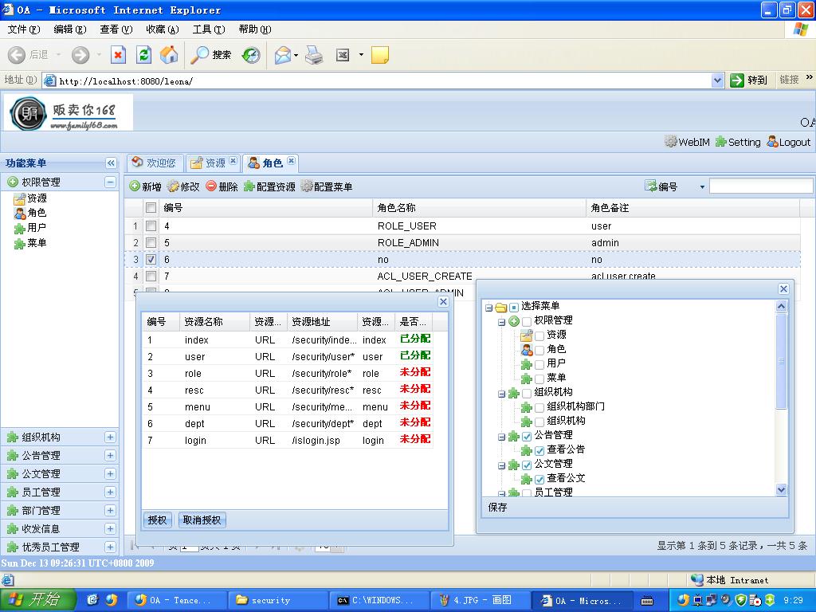Click the search input field beside 编号
The image size is (816, 612).
point(760,186)
